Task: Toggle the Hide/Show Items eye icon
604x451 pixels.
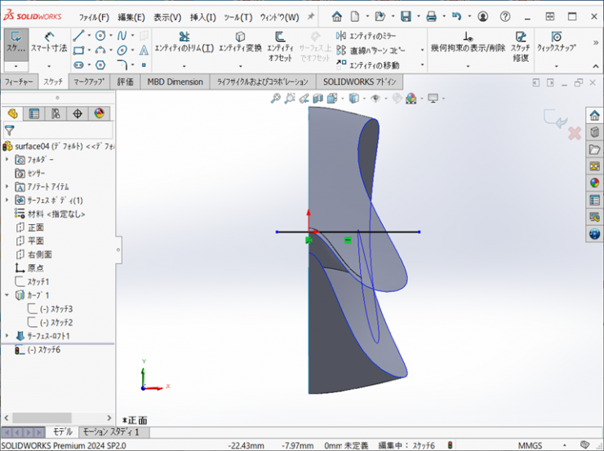Action: click(x=375, y=99)
